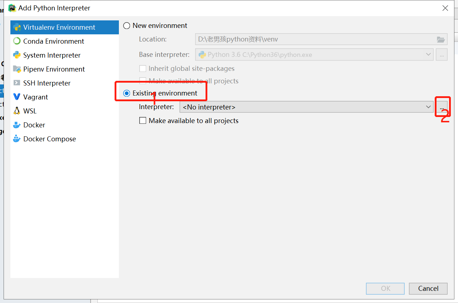Click the <No interpreter> combo box
The image size is (458, 303).
pos(306,107)
